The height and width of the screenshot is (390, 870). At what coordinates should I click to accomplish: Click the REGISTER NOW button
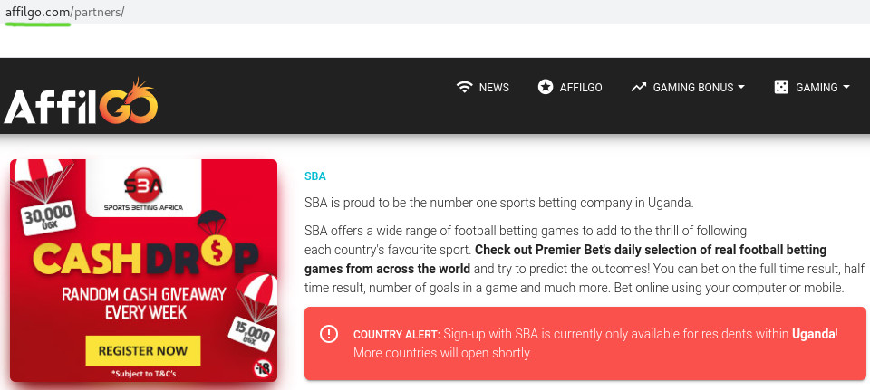[143, 351]
